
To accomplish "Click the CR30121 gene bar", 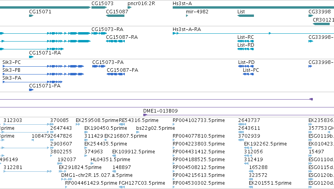I will (x=321, y=24).
